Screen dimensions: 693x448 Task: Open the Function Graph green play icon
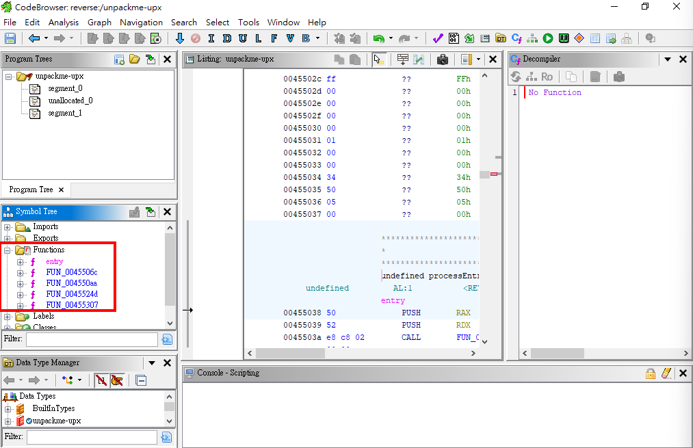coord(548,38)
